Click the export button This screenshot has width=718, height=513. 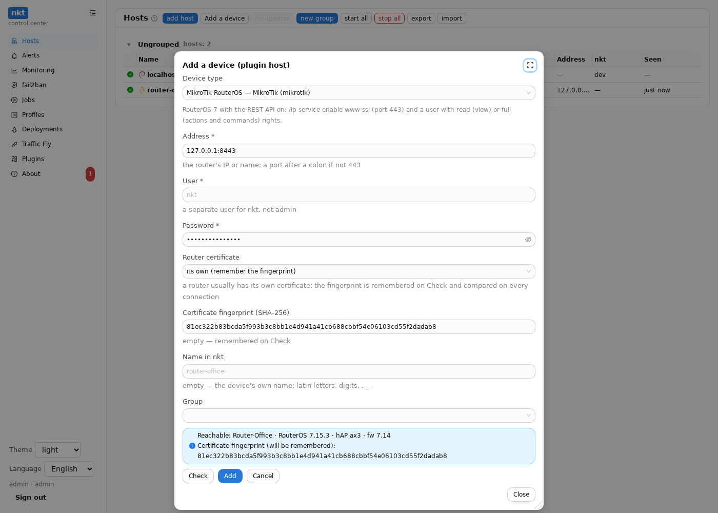coord(421,18)
